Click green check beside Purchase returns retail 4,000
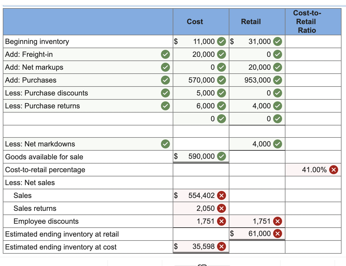The width and height of the screenshot is (346, 266). click(278, 106)
